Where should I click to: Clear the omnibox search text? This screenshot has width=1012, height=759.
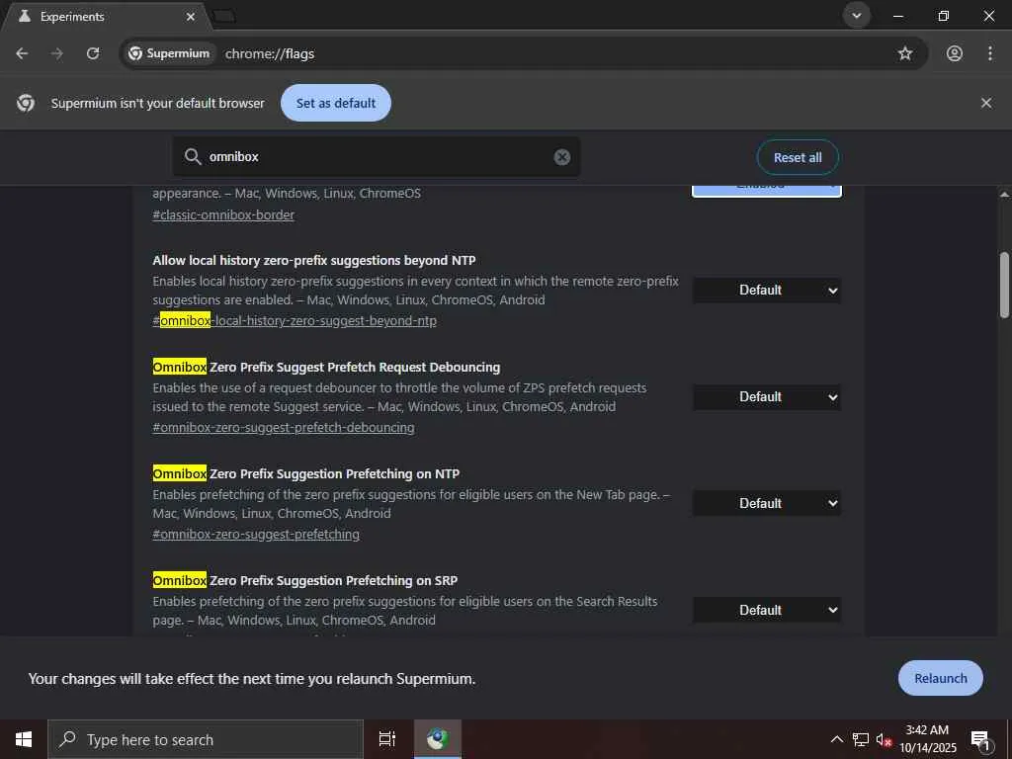pyautogui.click(x=561, y=157)
